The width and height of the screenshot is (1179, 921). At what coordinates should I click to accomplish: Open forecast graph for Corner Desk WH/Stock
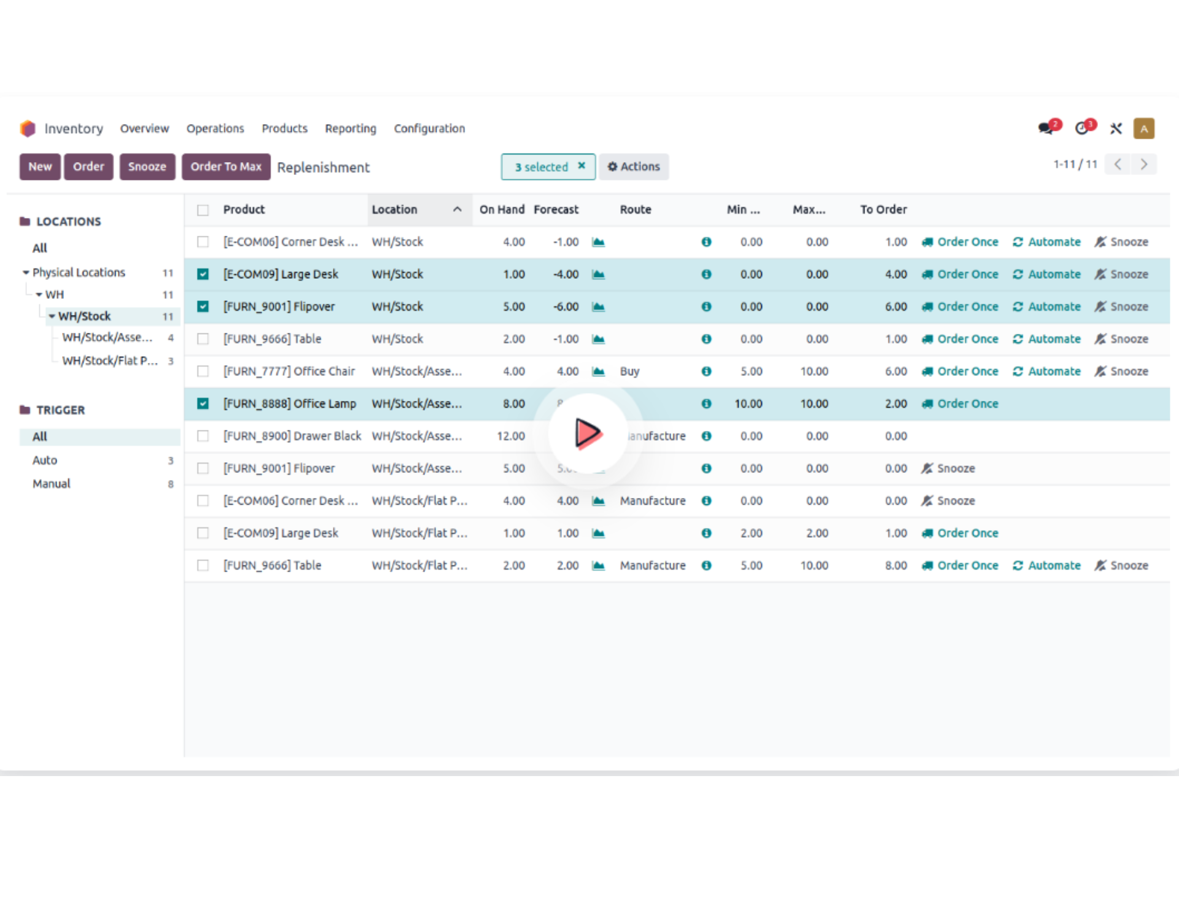coord(598,242)
